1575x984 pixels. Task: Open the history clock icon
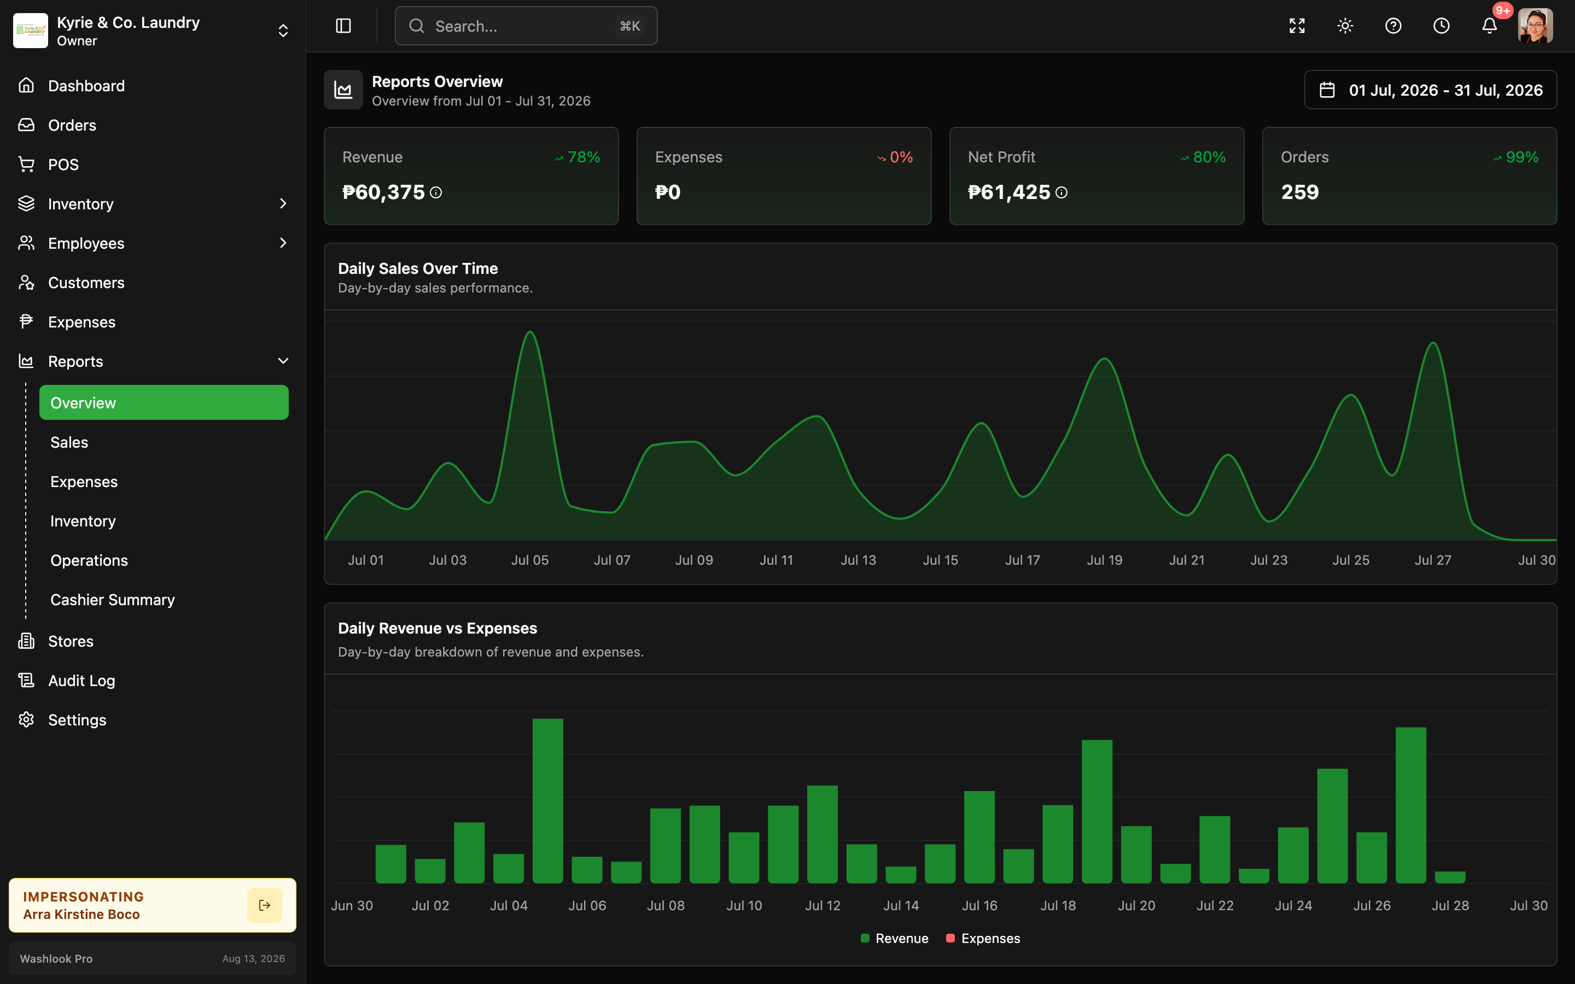tap(1442, 26)
